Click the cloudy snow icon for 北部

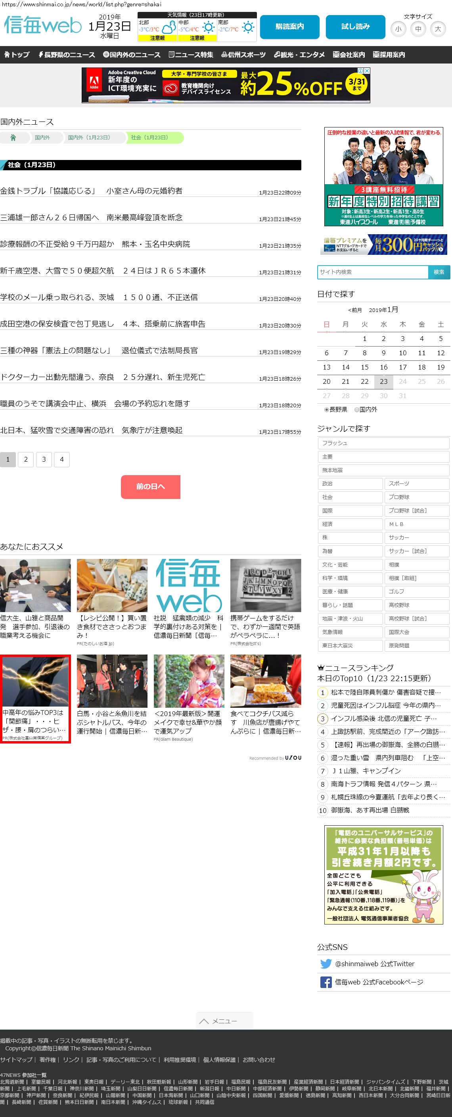point(169,28)
